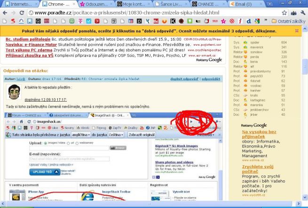308x208 pixels.
Task: Click the horizontal scrollbar left arrow
Action: pyautogui.click(x=3, y=204)
